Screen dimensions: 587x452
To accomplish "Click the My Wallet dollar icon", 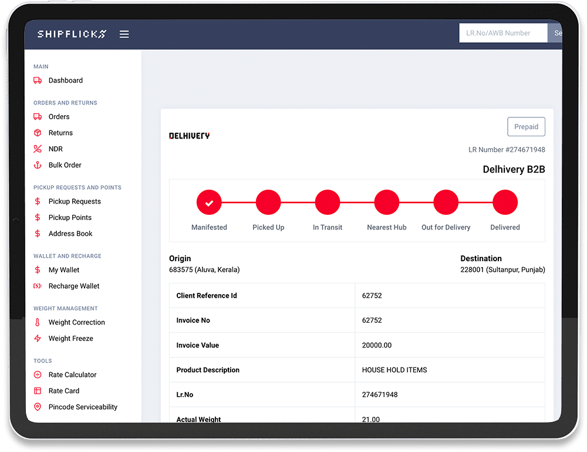I will [x=38, y=269].
